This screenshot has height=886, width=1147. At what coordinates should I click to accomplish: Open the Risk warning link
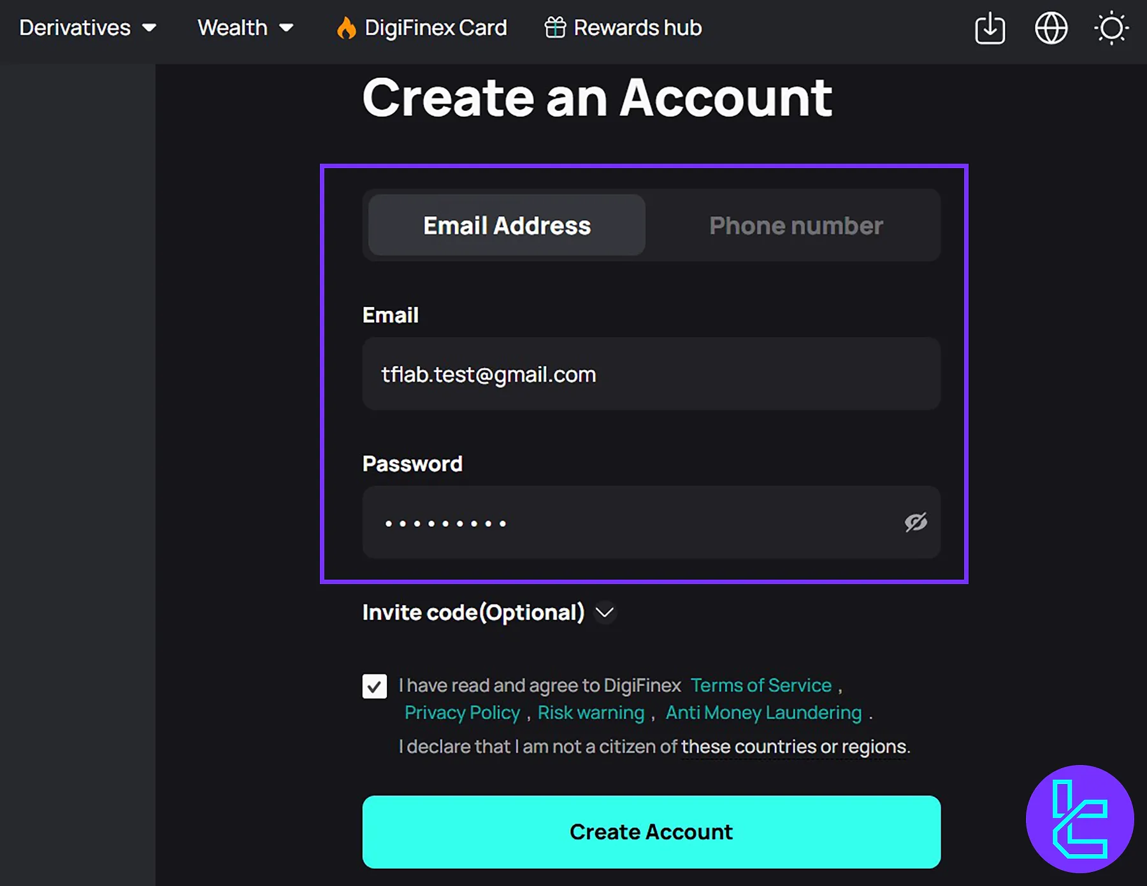[x=591, y=713]
